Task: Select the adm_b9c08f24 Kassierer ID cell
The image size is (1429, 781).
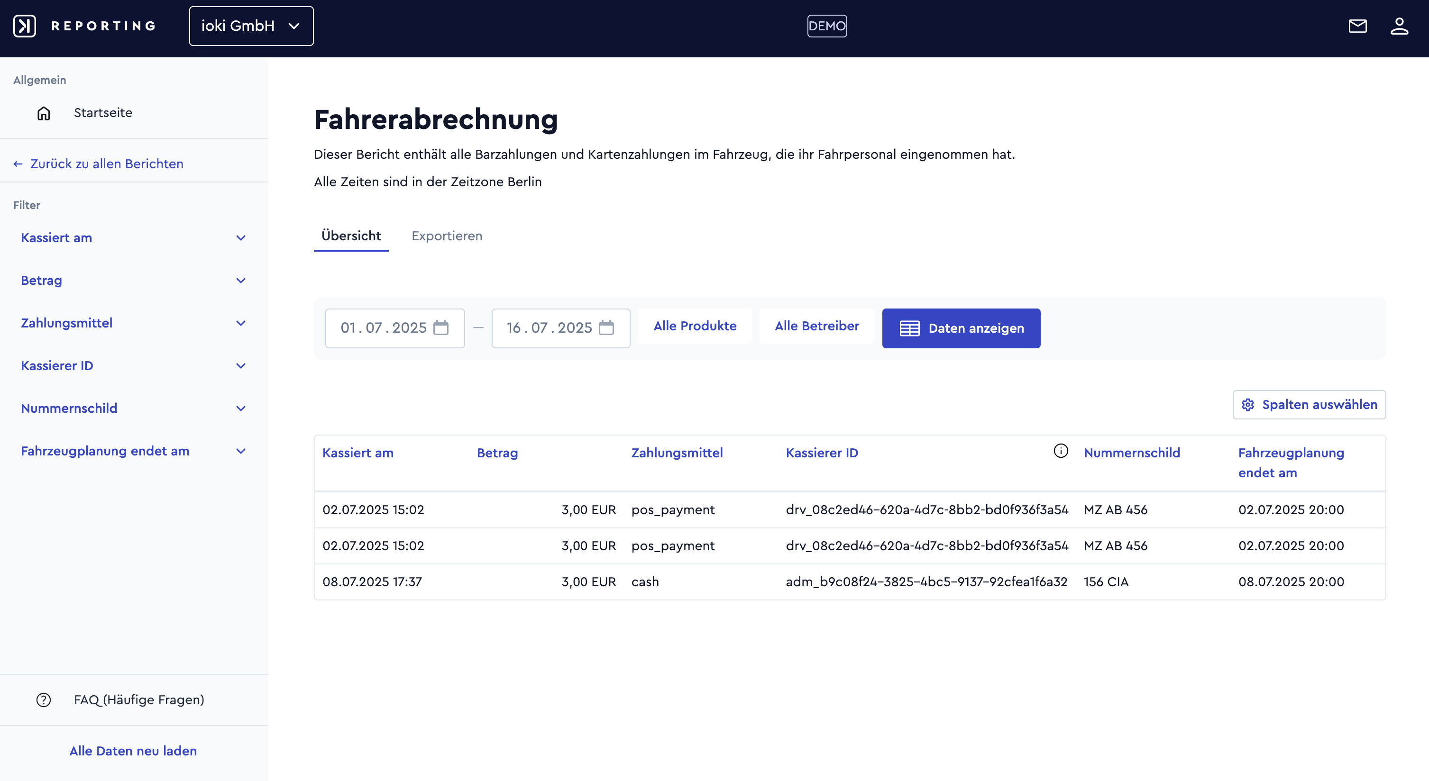Action: click(926, 582)
